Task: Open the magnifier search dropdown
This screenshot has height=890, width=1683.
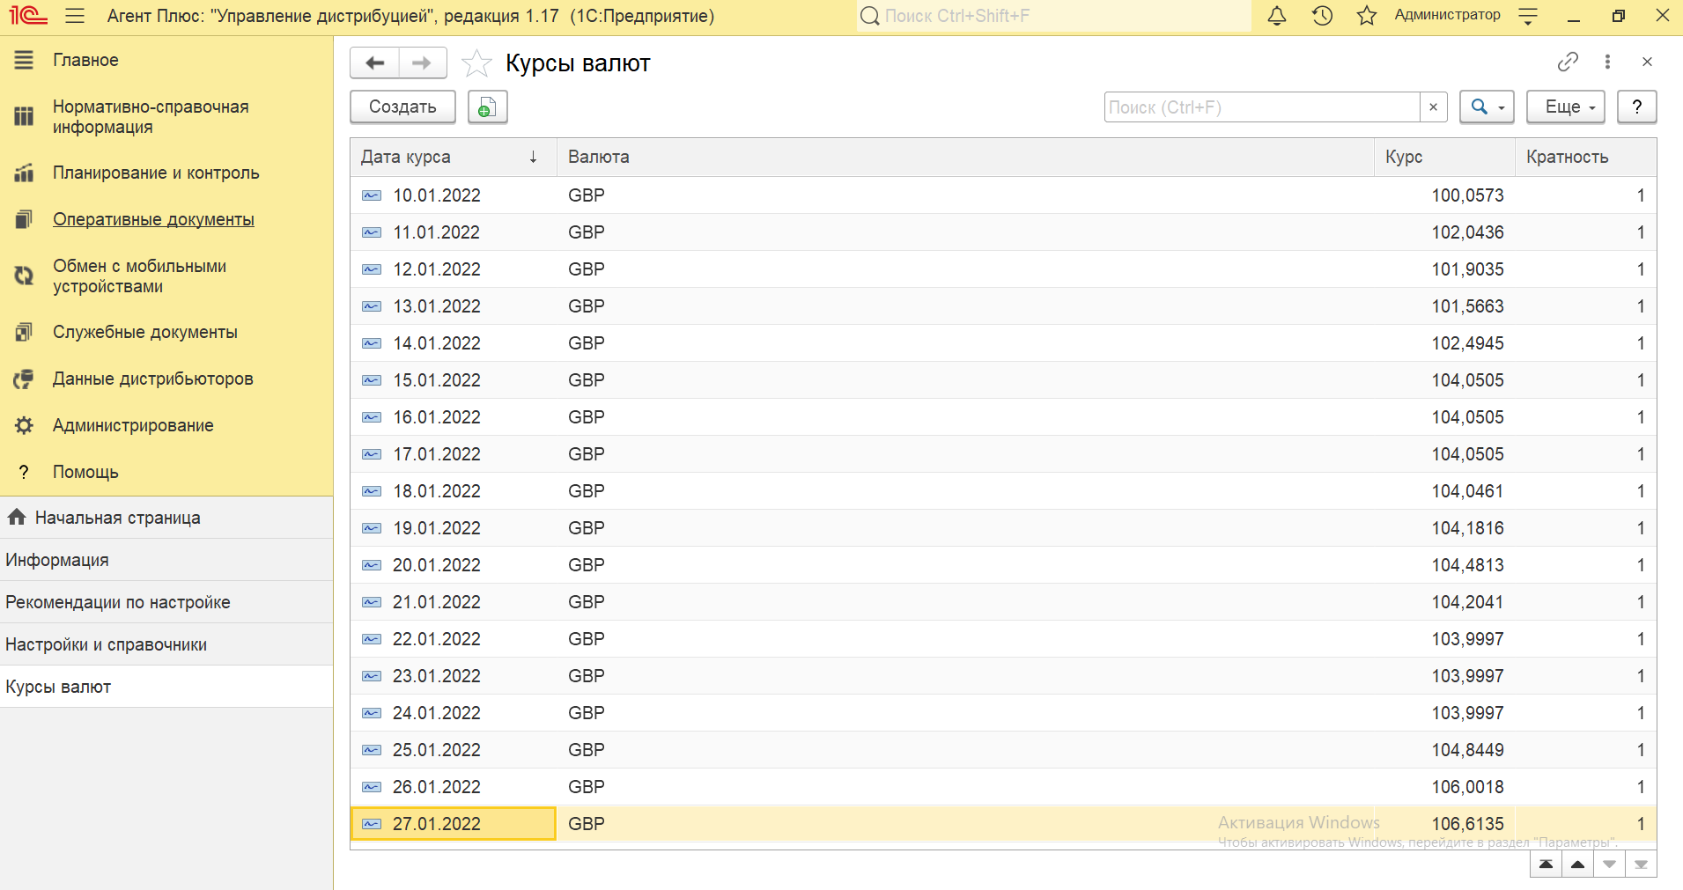Action: pyautogui.click(x=1486, y=107)
